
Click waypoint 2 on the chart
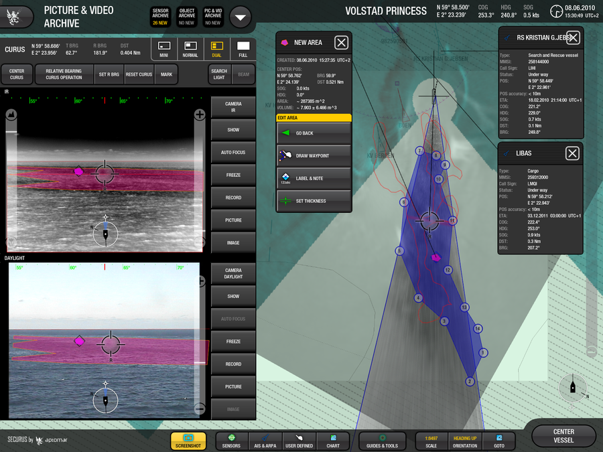click(470, 381)
